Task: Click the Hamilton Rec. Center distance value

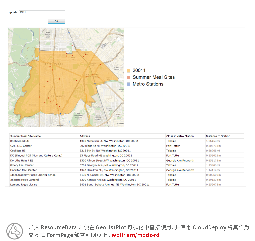Action: pyautogui.click(x=213, y=170)
